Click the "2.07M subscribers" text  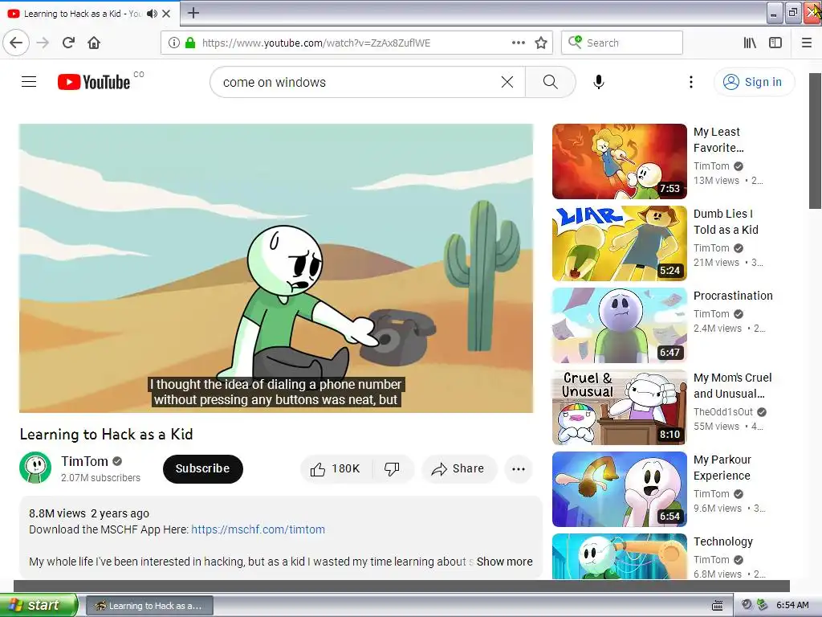click(x=100, y=478)
